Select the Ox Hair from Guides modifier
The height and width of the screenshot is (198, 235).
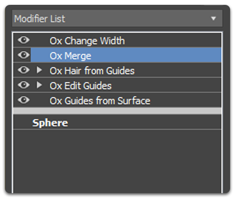[x=92, y=71]
